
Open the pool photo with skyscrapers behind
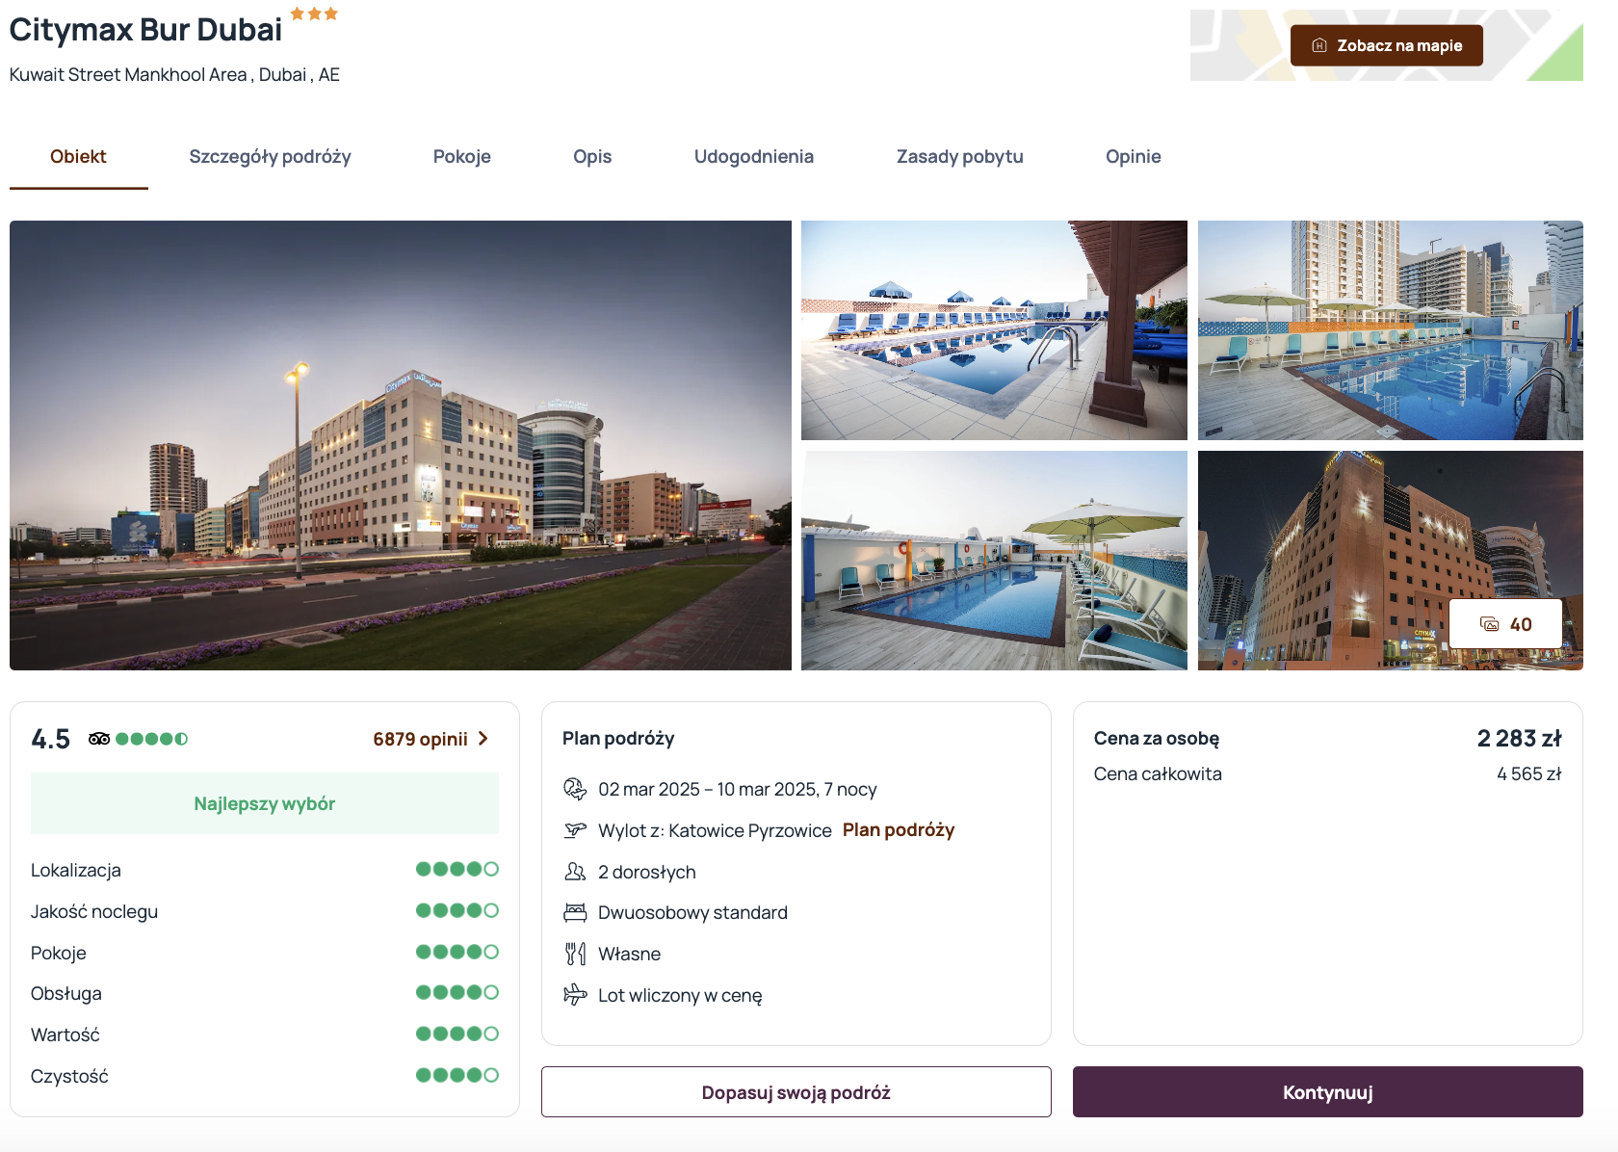(x=1391, y=330)
